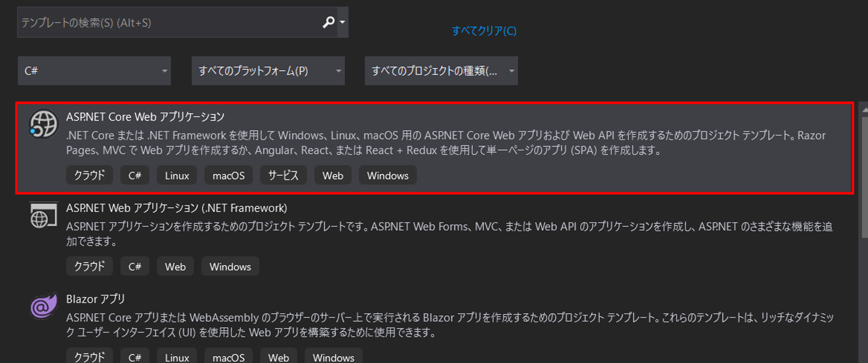The image size is (868, 363).
Task: Click the Web tag under ASP.NET Core
Action: click(332, 175)
